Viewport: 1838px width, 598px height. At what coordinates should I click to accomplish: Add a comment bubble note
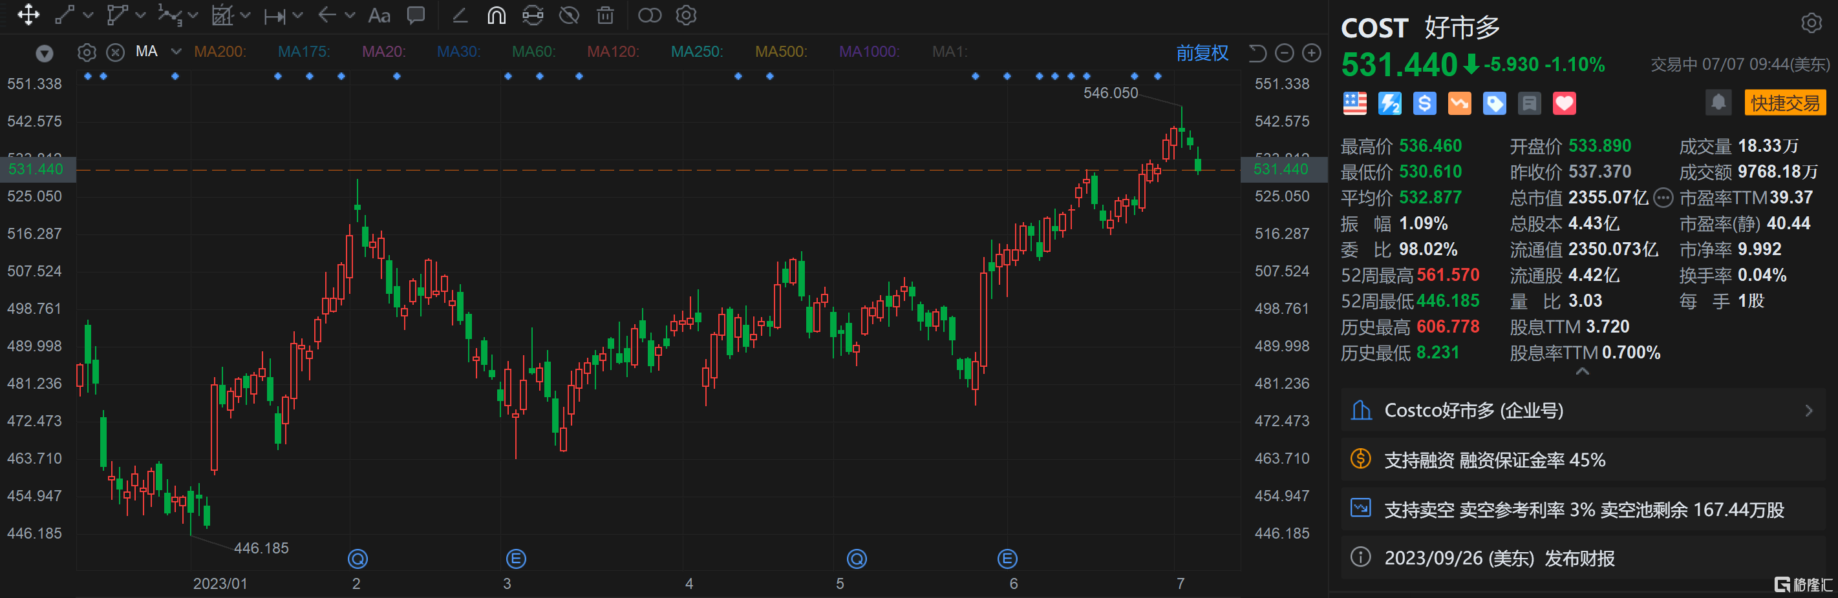point(416,15)
